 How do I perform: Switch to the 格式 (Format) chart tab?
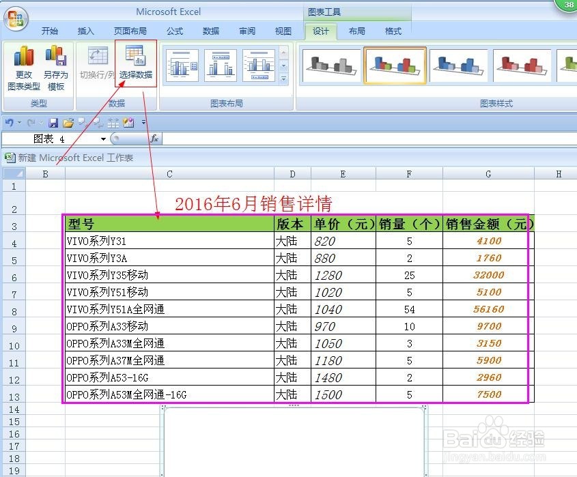pyautogui.click(x=393, y=31)
